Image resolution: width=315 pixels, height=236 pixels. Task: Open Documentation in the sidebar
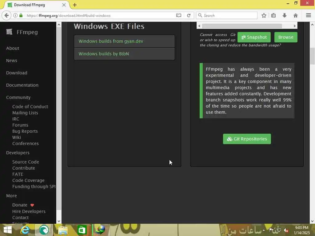click(x=22, y=85)
